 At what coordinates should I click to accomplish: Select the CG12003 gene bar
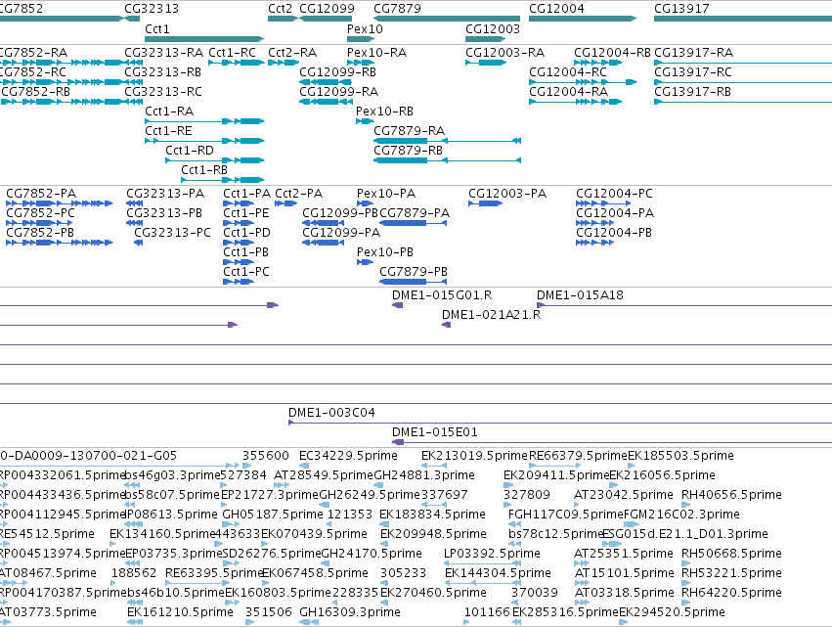485,39
